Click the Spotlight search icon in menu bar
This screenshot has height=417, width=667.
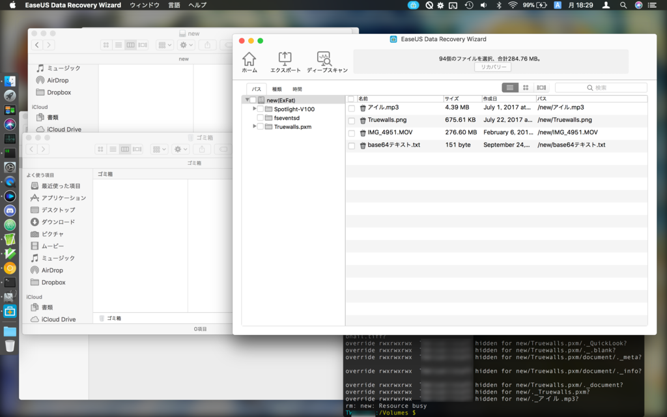(623, 5)
